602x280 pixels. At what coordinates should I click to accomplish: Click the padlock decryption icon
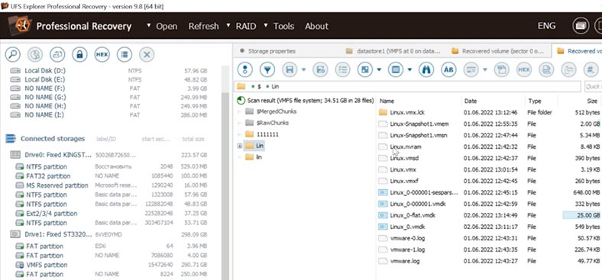coord(79,54)
